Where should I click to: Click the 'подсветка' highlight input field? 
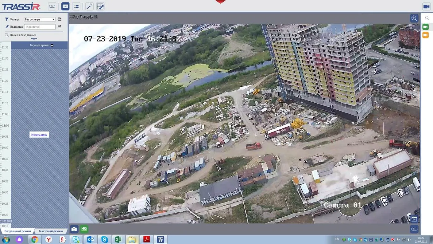coord(40,27)
